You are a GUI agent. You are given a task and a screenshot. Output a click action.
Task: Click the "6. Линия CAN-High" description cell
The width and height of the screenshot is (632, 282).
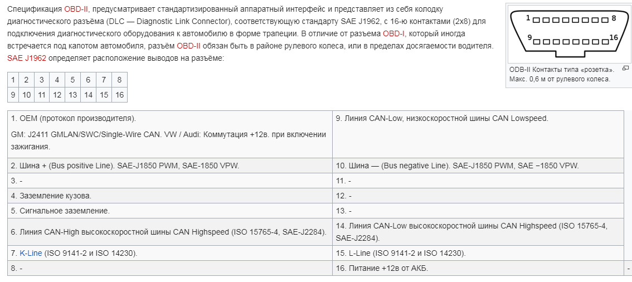click(x=170, y=231)
